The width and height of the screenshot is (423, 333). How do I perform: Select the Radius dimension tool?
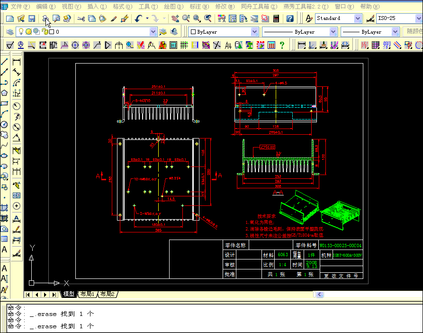[17, 106]
